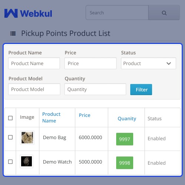Open the Status dropdown showing Product
The width and height of the screenshot is (185, 185).
148,63
